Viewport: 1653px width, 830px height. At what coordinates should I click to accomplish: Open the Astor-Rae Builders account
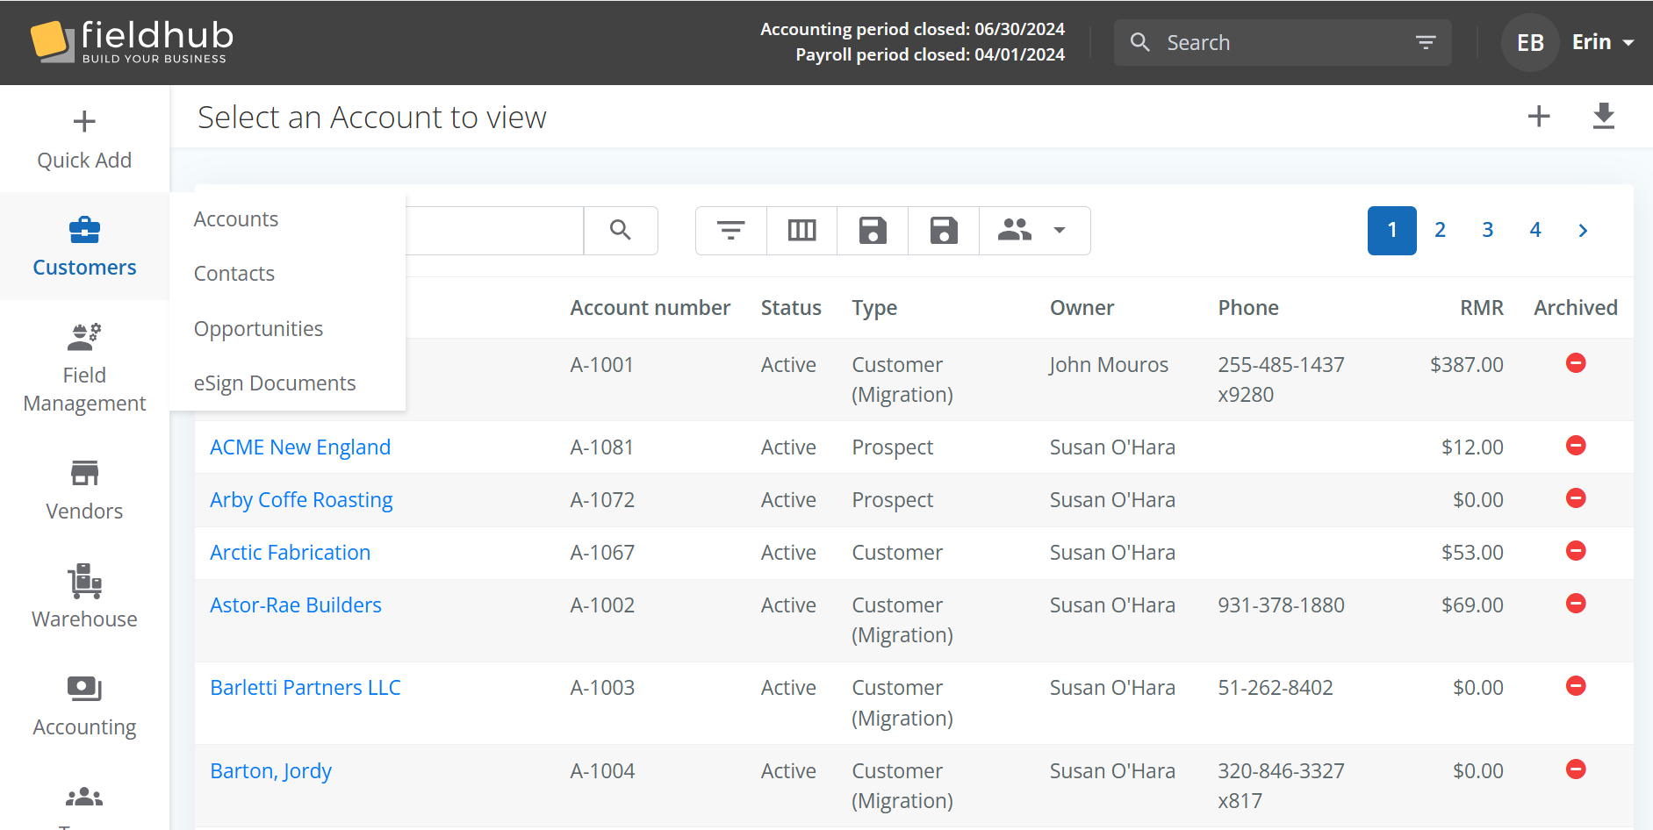coord(295,605)
